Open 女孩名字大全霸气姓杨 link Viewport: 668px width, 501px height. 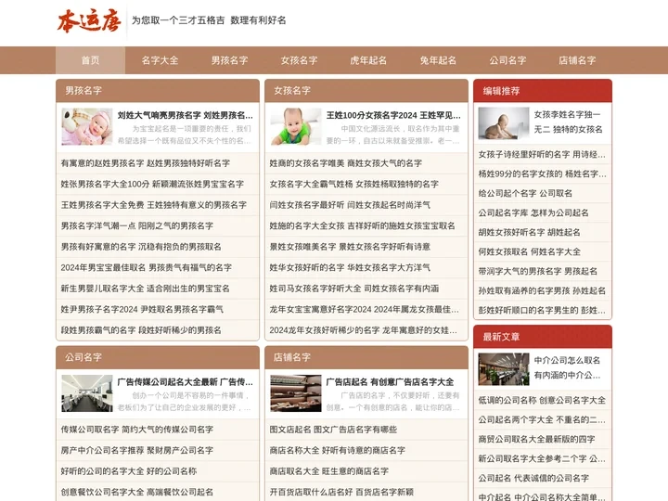[x=354, y=184]
